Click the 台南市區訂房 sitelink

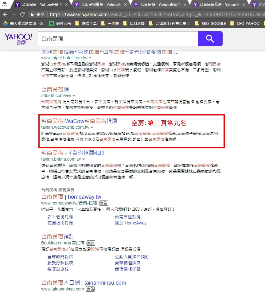[128, 217]
